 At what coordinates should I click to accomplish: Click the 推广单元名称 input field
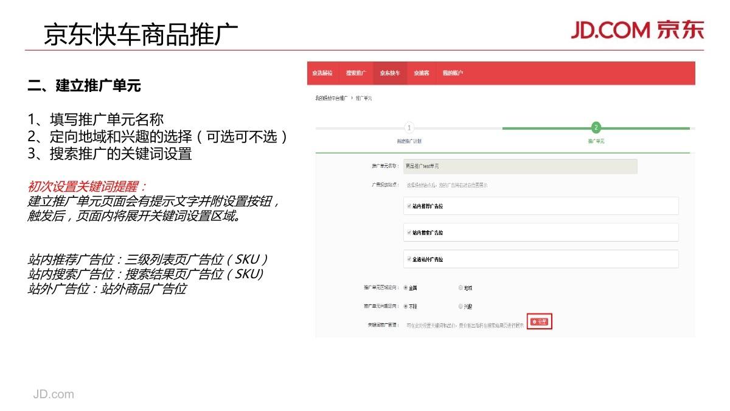tap(520, 166)
